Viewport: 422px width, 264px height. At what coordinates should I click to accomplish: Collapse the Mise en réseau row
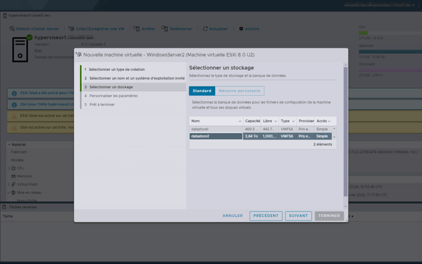(x=9, y=192)
